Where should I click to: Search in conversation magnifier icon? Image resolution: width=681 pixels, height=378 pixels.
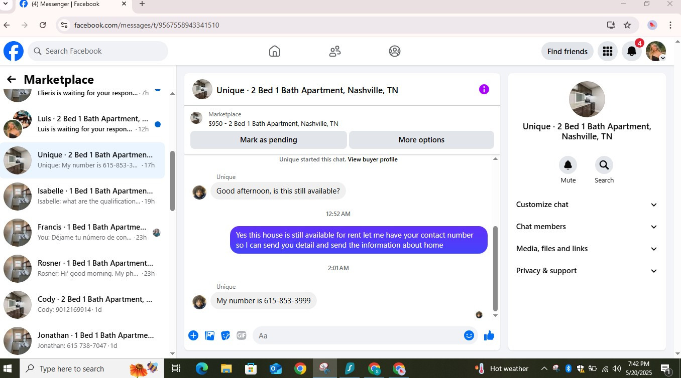[x=604, y=165]
